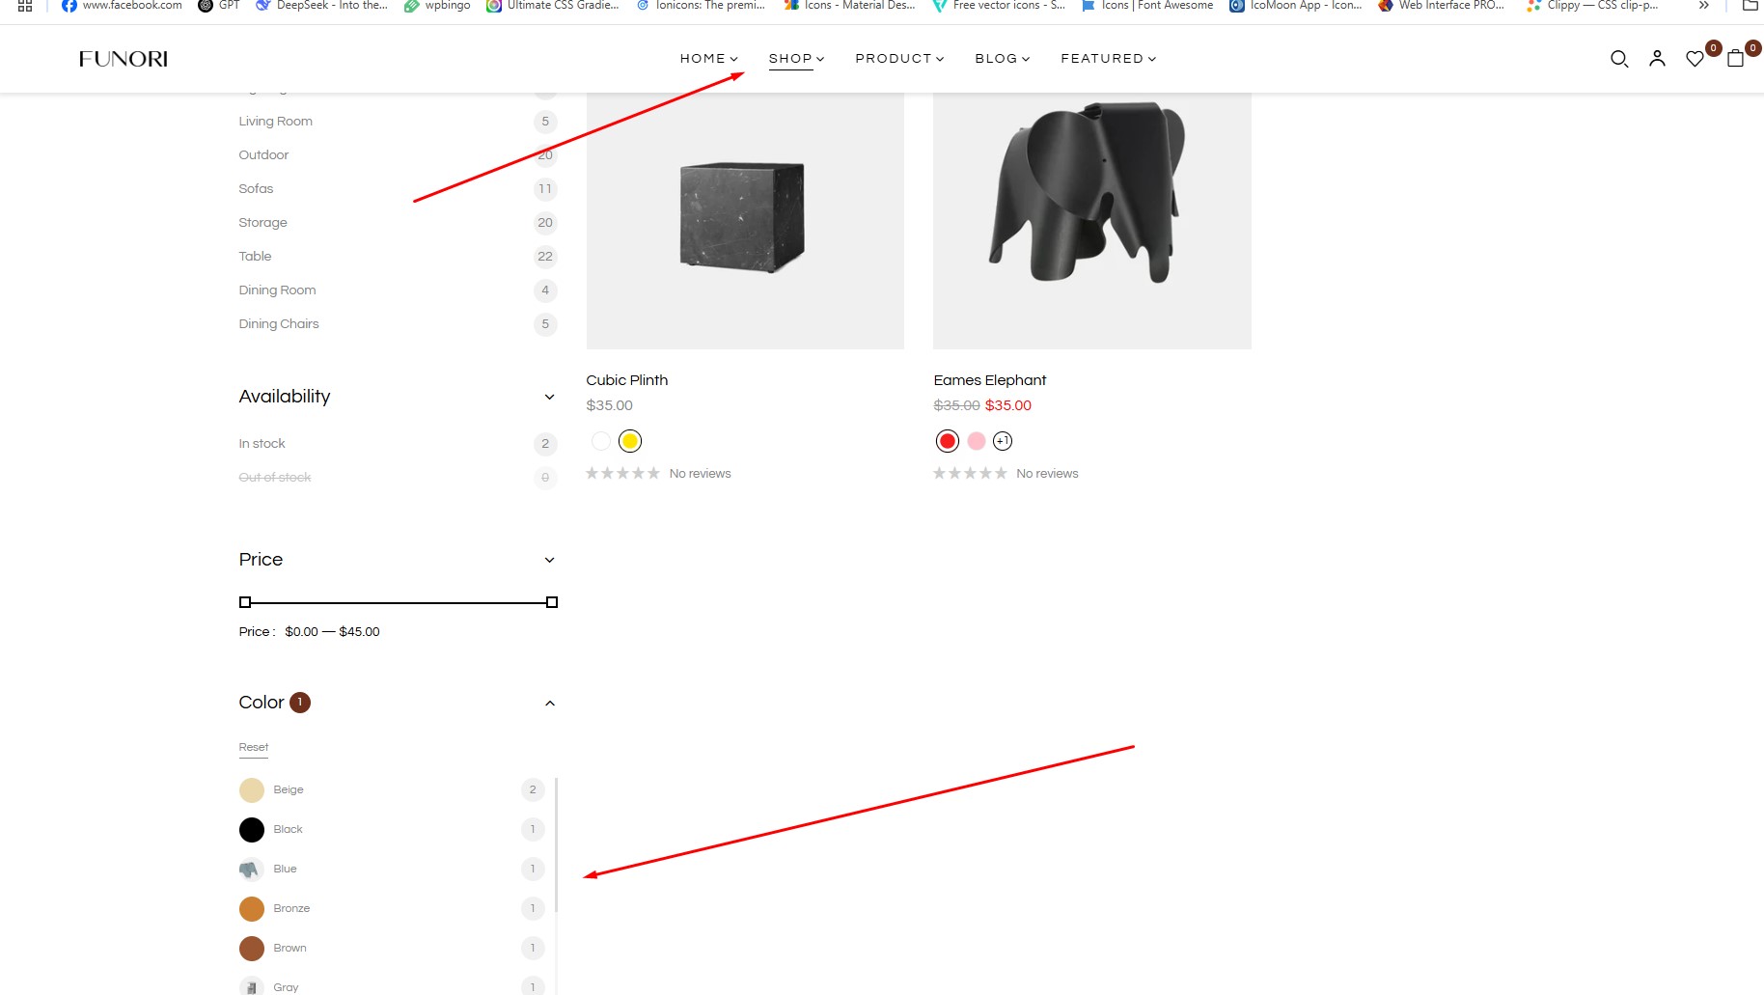This screenshot has height=995, width=1764.
Task: Filter by Bronze color
Action: pos(392,908)
